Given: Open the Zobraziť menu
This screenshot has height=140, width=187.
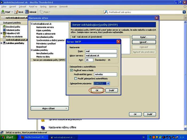Looking at the screenshot, I should [x=22, y=7].
